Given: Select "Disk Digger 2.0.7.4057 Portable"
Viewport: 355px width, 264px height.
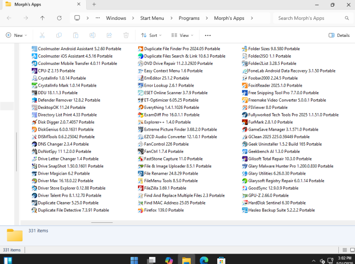Looking at the screenshot, I should click(66, 122).
